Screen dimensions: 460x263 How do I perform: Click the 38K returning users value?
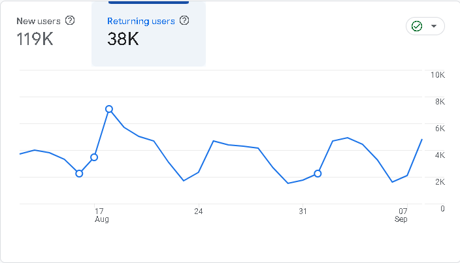123,39
